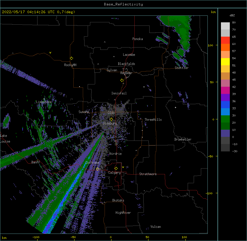Click the Okotoks city label
247x241 pixels.
(x=118, y=200)
